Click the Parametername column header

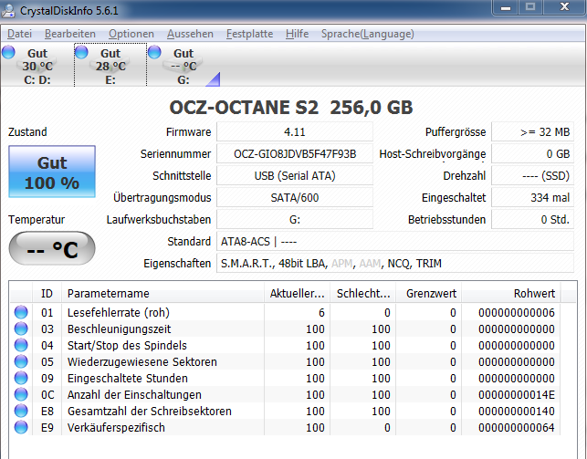162,294
